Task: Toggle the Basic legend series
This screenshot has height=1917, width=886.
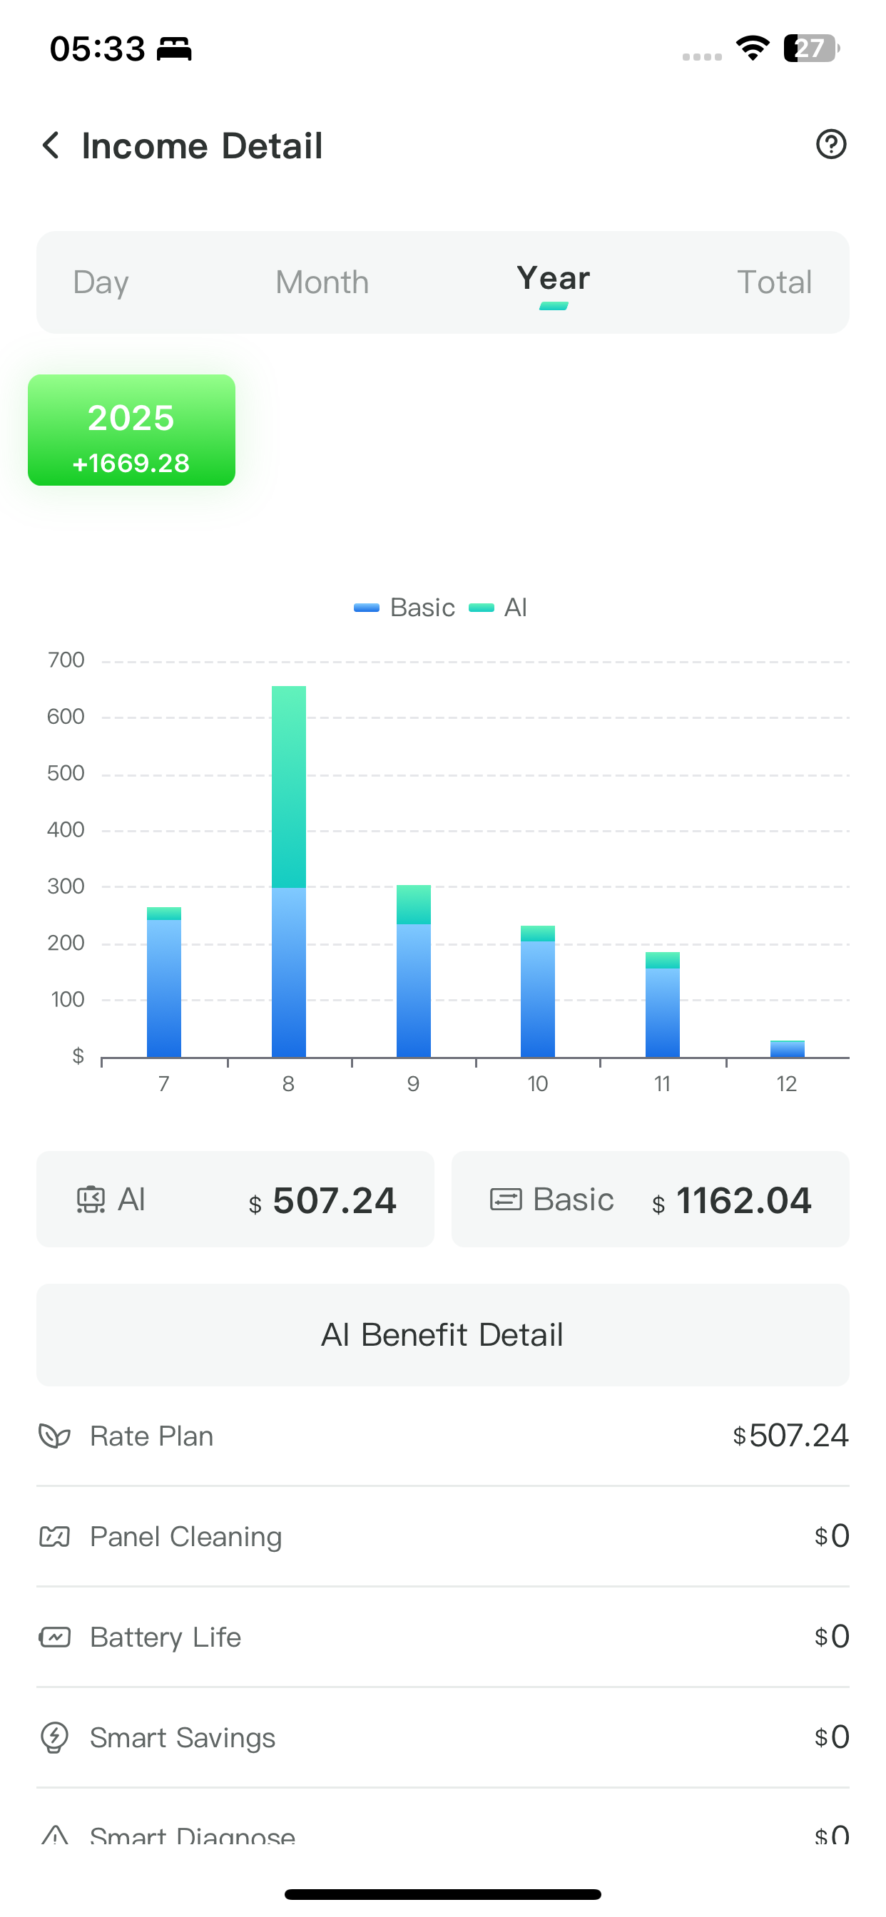Action: click(405, 607)
